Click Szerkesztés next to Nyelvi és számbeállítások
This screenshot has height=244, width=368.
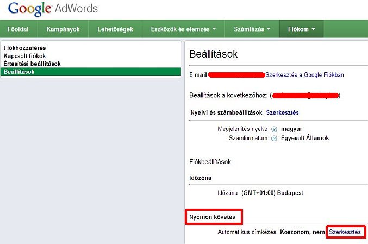point(282,112)
